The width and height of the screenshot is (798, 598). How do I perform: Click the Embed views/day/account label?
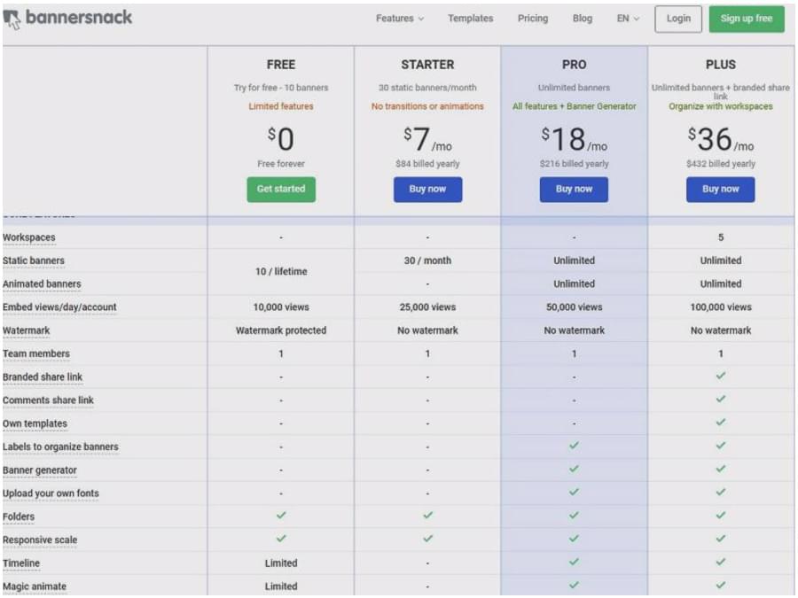pos(59,307)
